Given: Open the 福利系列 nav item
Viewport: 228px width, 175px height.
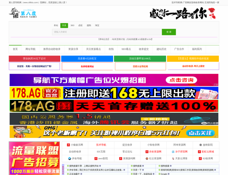Looking at the screenshot, I should coord(197,49).
